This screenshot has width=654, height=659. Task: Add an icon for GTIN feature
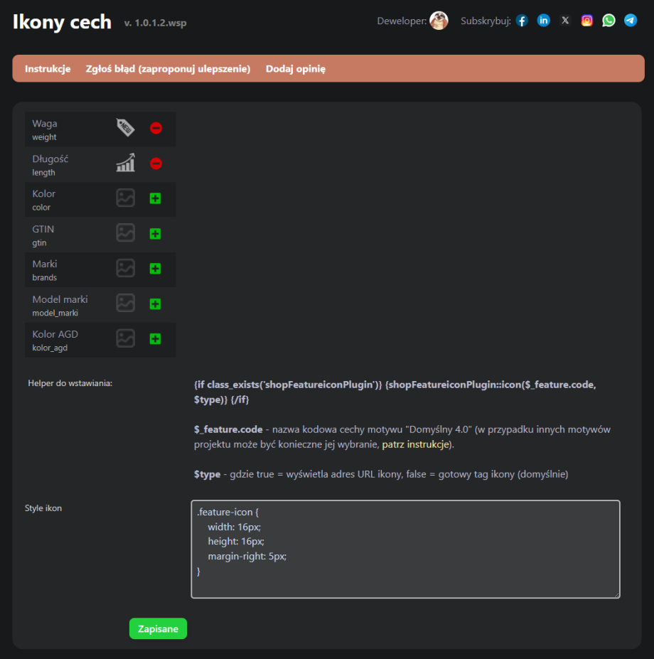[155, 234]
